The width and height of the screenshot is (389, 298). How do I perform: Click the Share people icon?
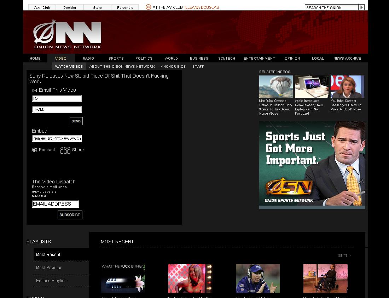[x=65, y=150]
